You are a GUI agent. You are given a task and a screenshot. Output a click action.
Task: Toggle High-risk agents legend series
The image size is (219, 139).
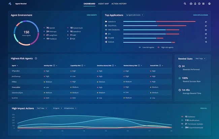(x=165, y=48)
